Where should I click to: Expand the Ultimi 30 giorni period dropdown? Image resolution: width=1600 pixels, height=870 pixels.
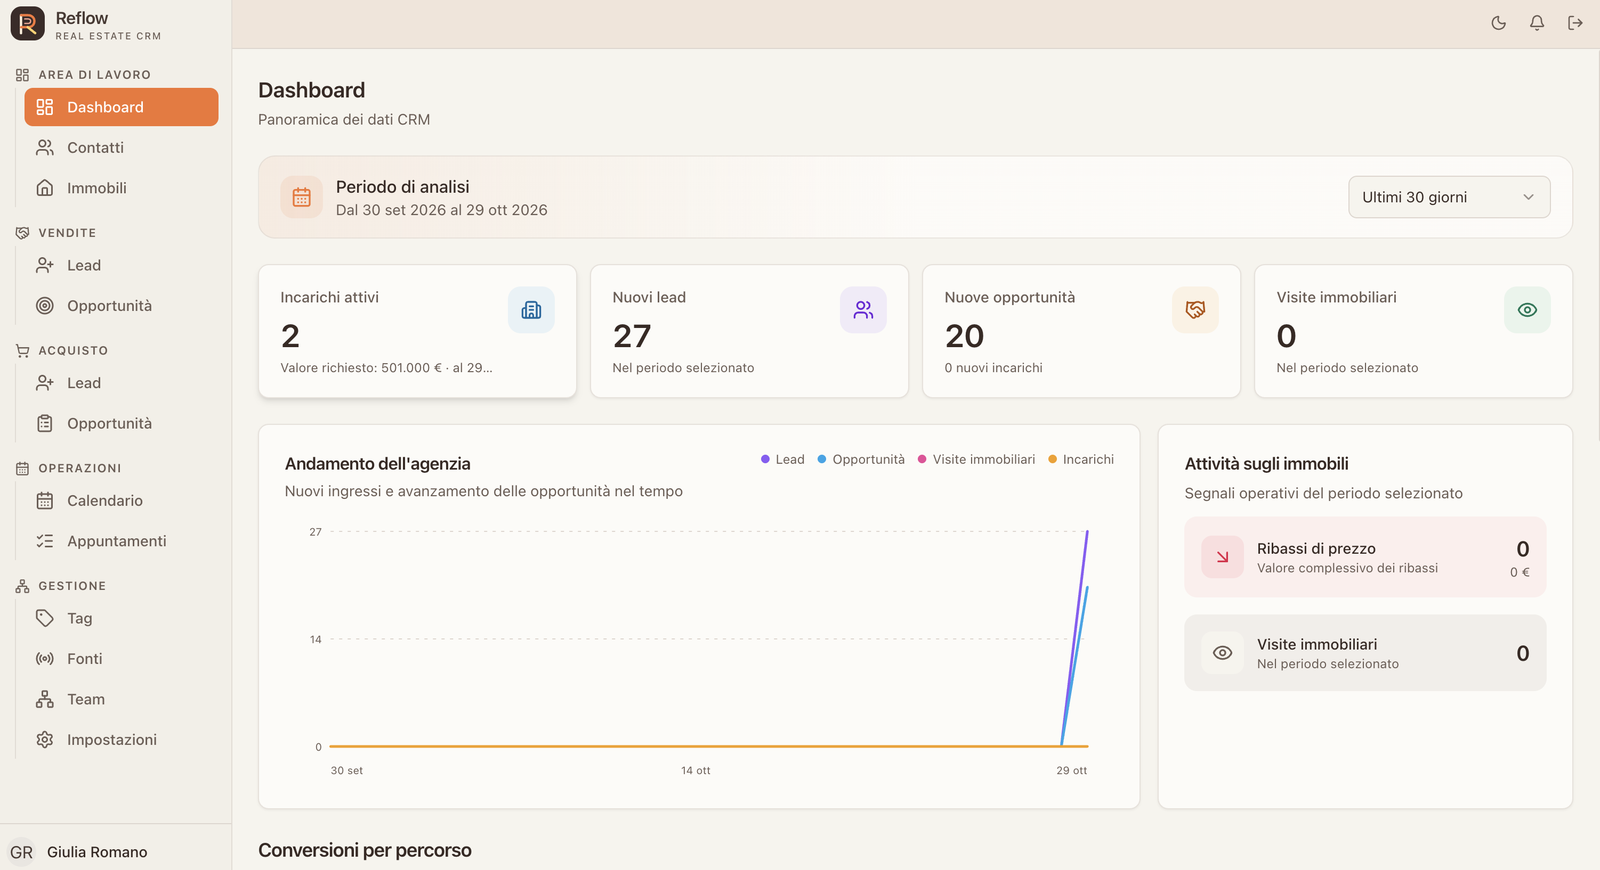coord(1449,196)
